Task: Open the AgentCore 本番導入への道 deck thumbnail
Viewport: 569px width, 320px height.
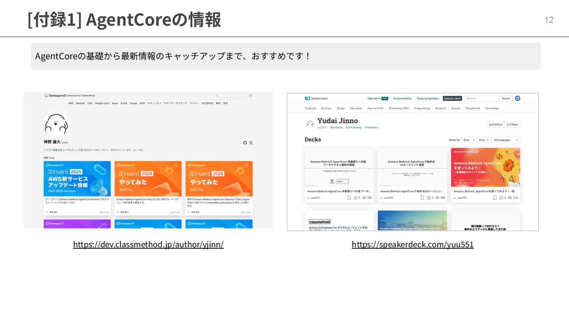Action: tap(339, 168)
